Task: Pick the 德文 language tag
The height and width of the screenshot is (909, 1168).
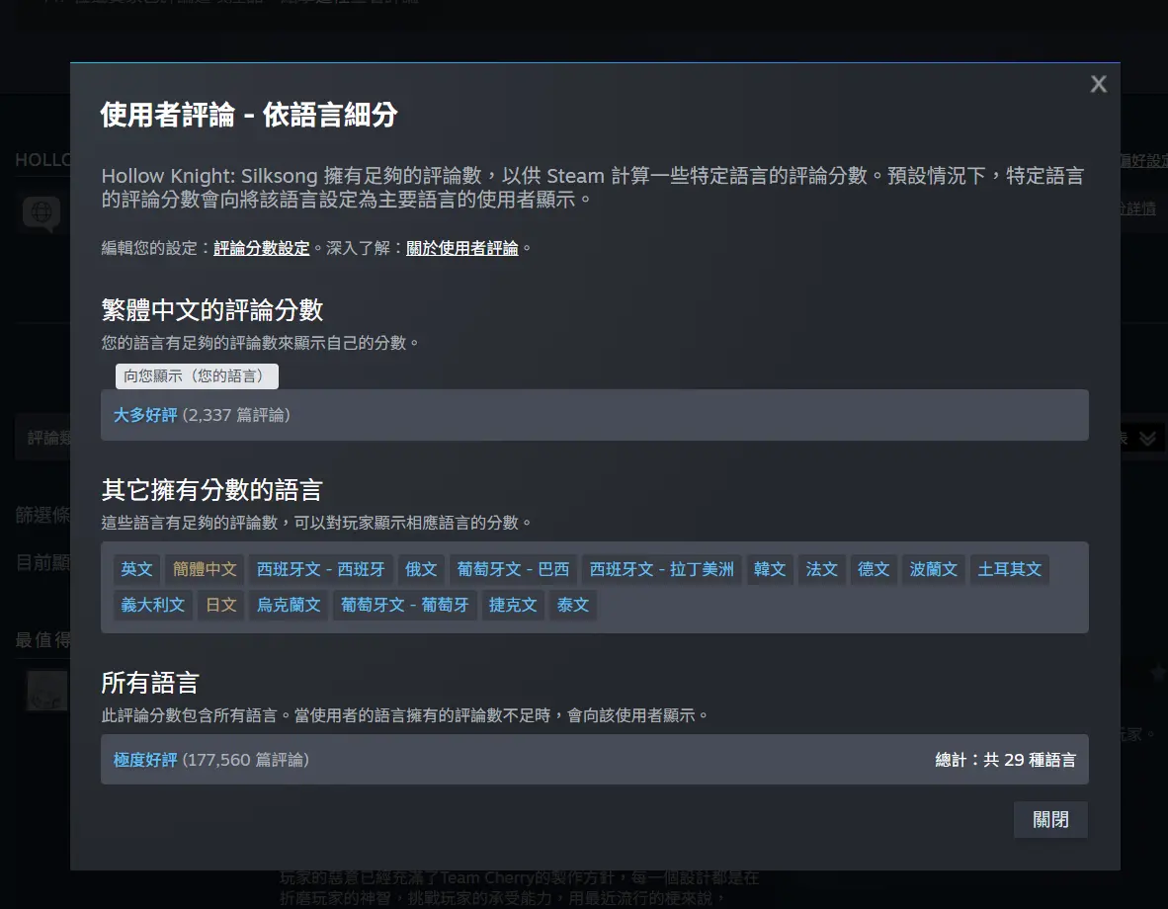Action: tap(874, 569)
